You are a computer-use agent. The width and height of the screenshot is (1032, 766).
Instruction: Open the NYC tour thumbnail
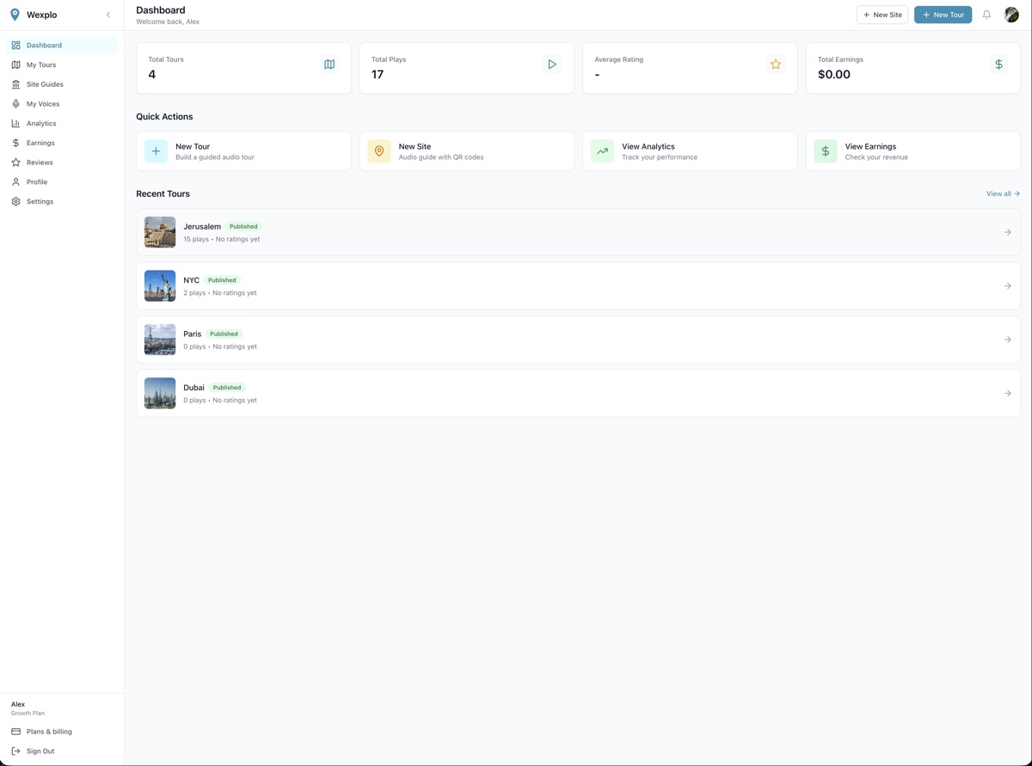pyautogui.click(x=160, y=285)
